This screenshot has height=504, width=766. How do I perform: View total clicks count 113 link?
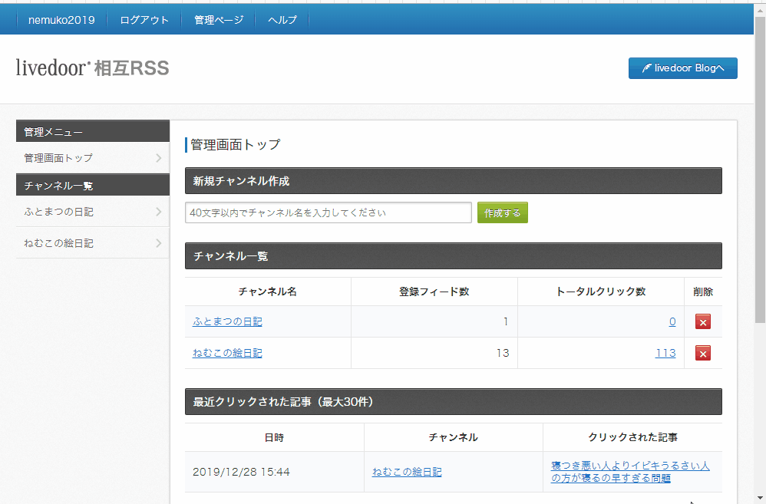coord(665,353)
